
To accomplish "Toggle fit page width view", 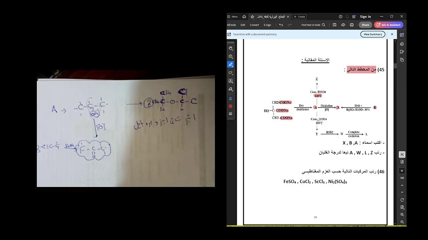I will pyautogui.click(x=402, y=154).
